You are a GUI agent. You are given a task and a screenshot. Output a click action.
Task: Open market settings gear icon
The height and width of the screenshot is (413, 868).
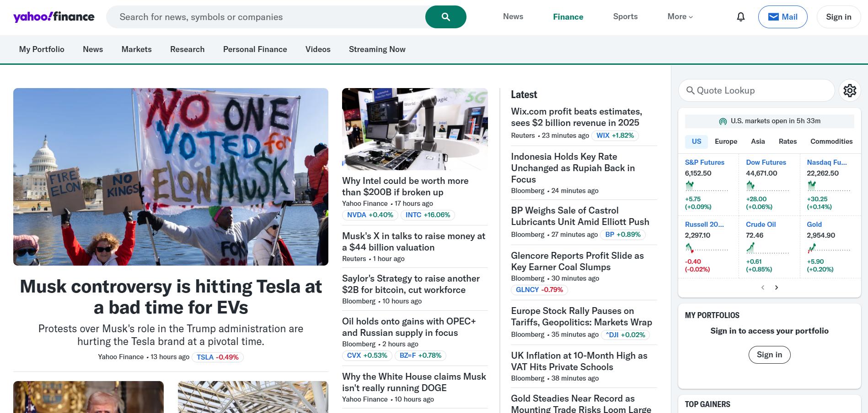pyautogui.click(x=849, y=90)
